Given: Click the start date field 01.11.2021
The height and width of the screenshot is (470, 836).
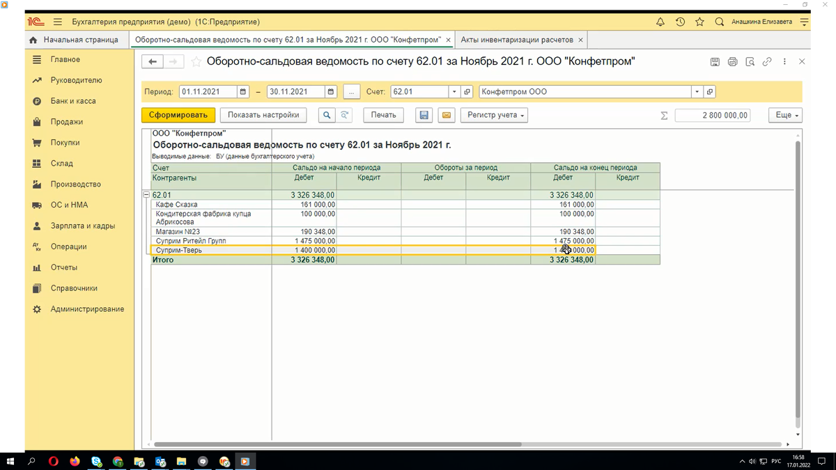Looking at the screenshot, I should [x=208, y=92].
